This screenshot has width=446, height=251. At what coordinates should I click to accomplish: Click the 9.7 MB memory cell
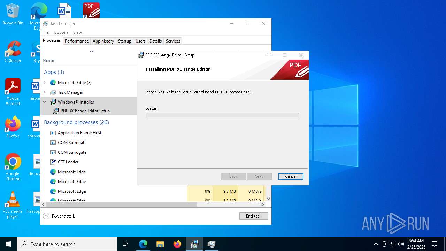225,191
